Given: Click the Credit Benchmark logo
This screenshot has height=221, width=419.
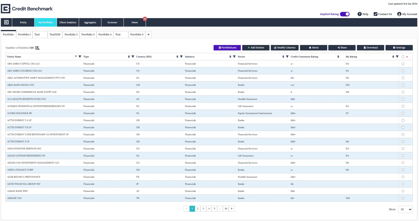Looking at the screenshot, I should pos(27,9).
